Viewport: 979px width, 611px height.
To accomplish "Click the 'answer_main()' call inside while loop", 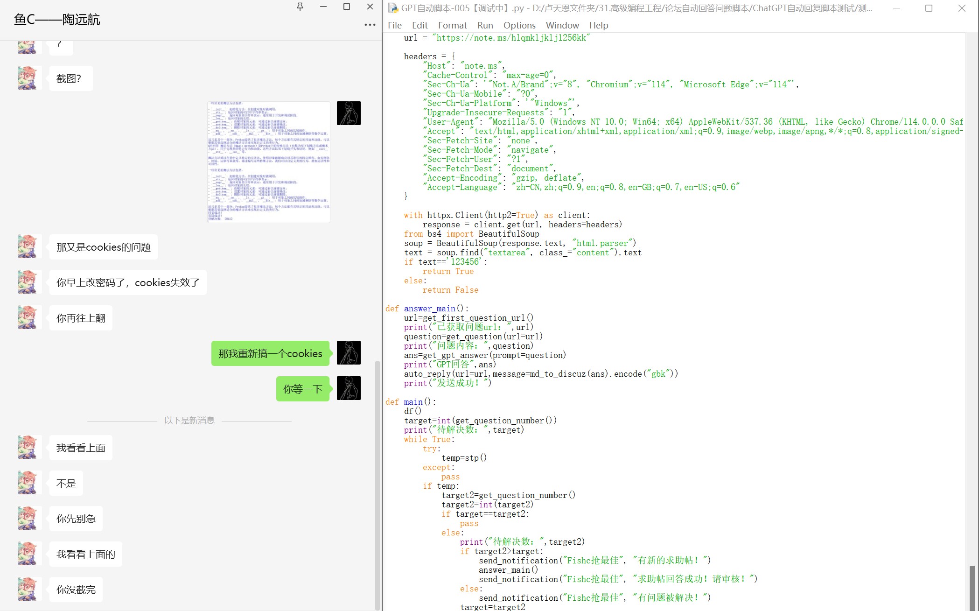I will coord(509,570).
